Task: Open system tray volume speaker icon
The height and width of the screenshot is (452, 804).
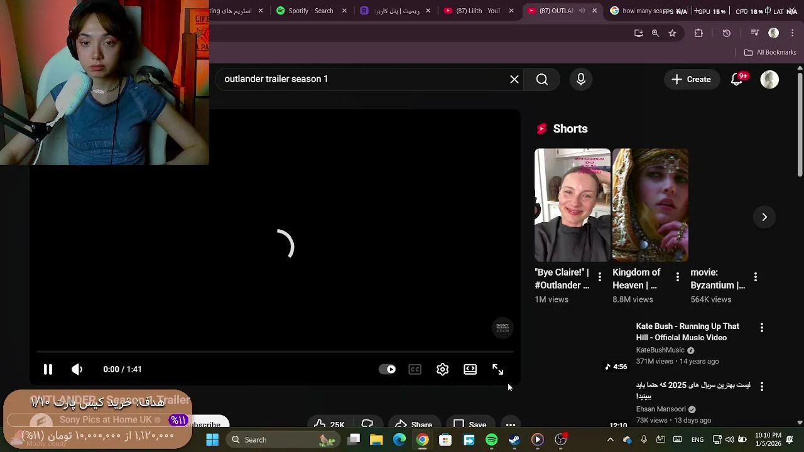Action: [729, 439]
